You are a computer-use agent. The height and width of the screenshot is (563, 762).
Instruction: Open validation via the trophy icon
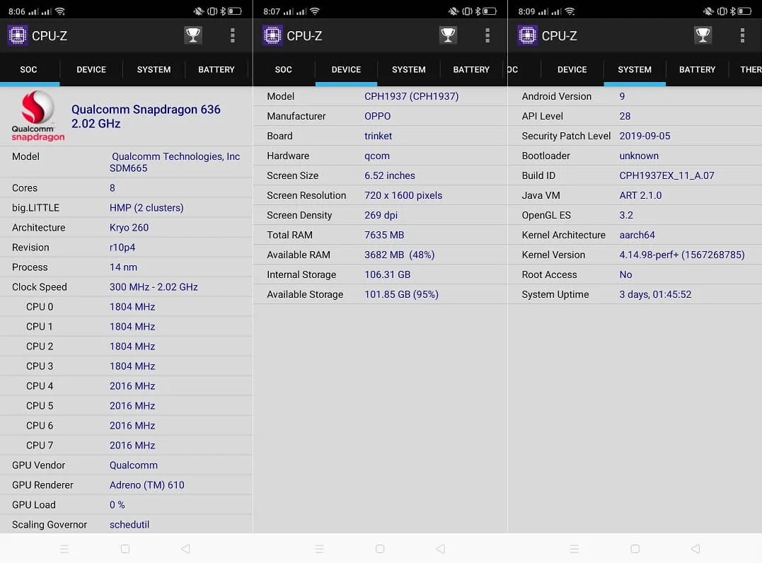tap(194, 35)
